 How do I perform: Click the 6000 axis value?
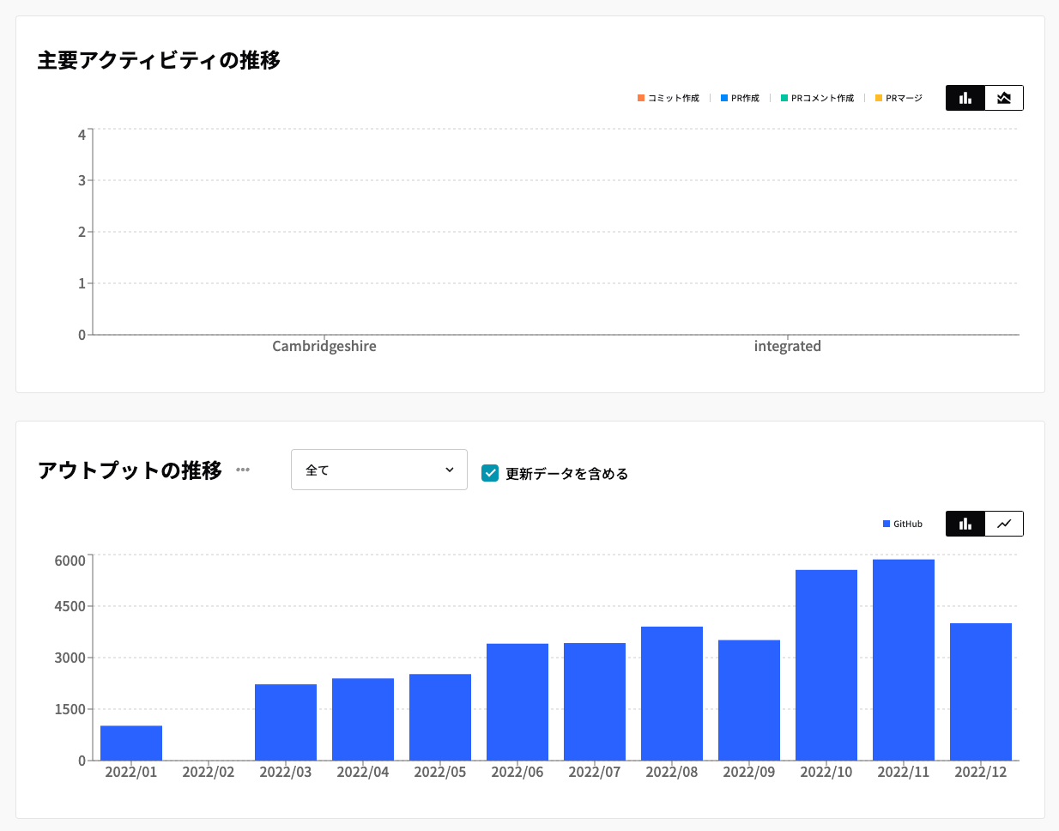point(70,561)
